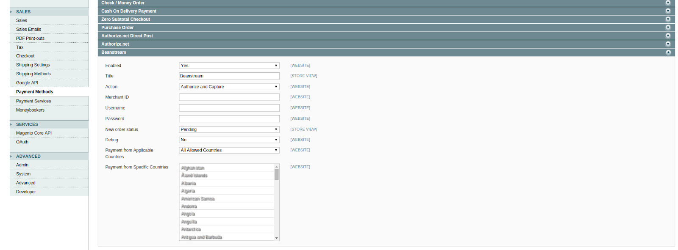Viewport: 678px width, 250px height.
Task: Collapse ADVANCED sidebar group triangle
Action: (x=11, y=157)
